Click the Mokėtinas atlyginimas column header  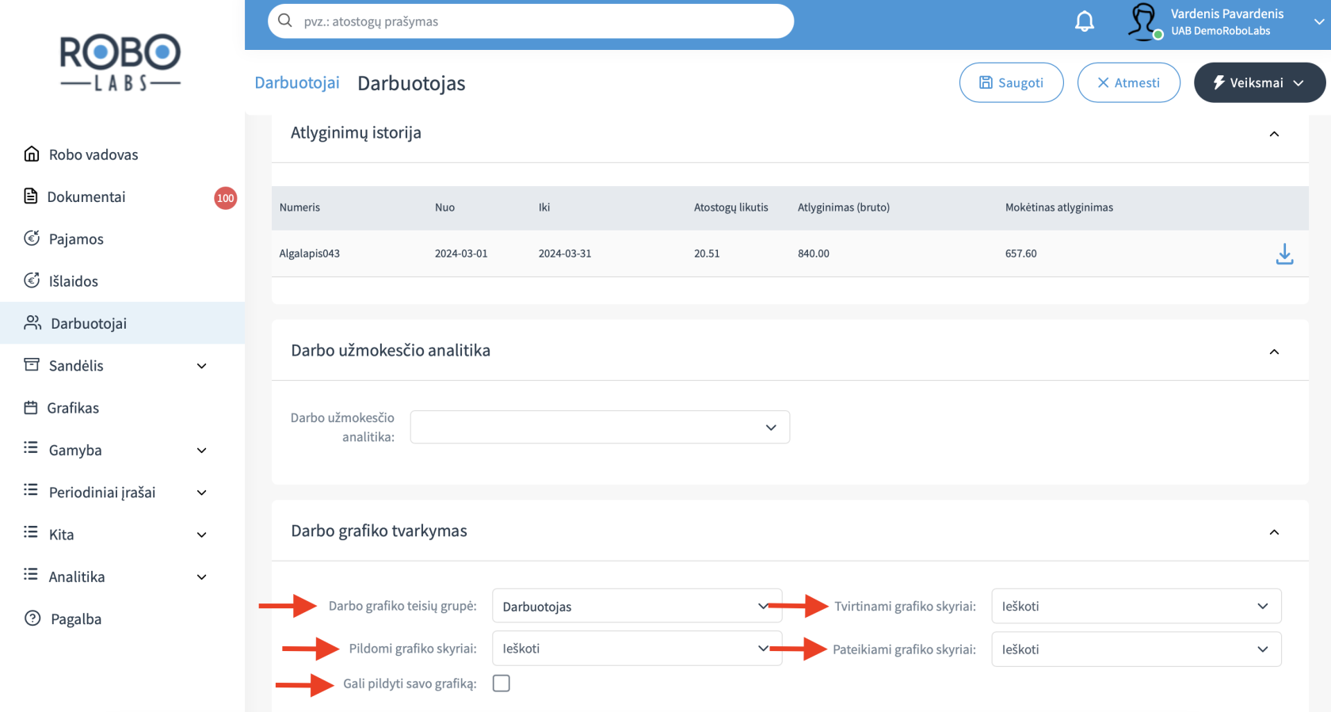click(x=1059, y=208)
